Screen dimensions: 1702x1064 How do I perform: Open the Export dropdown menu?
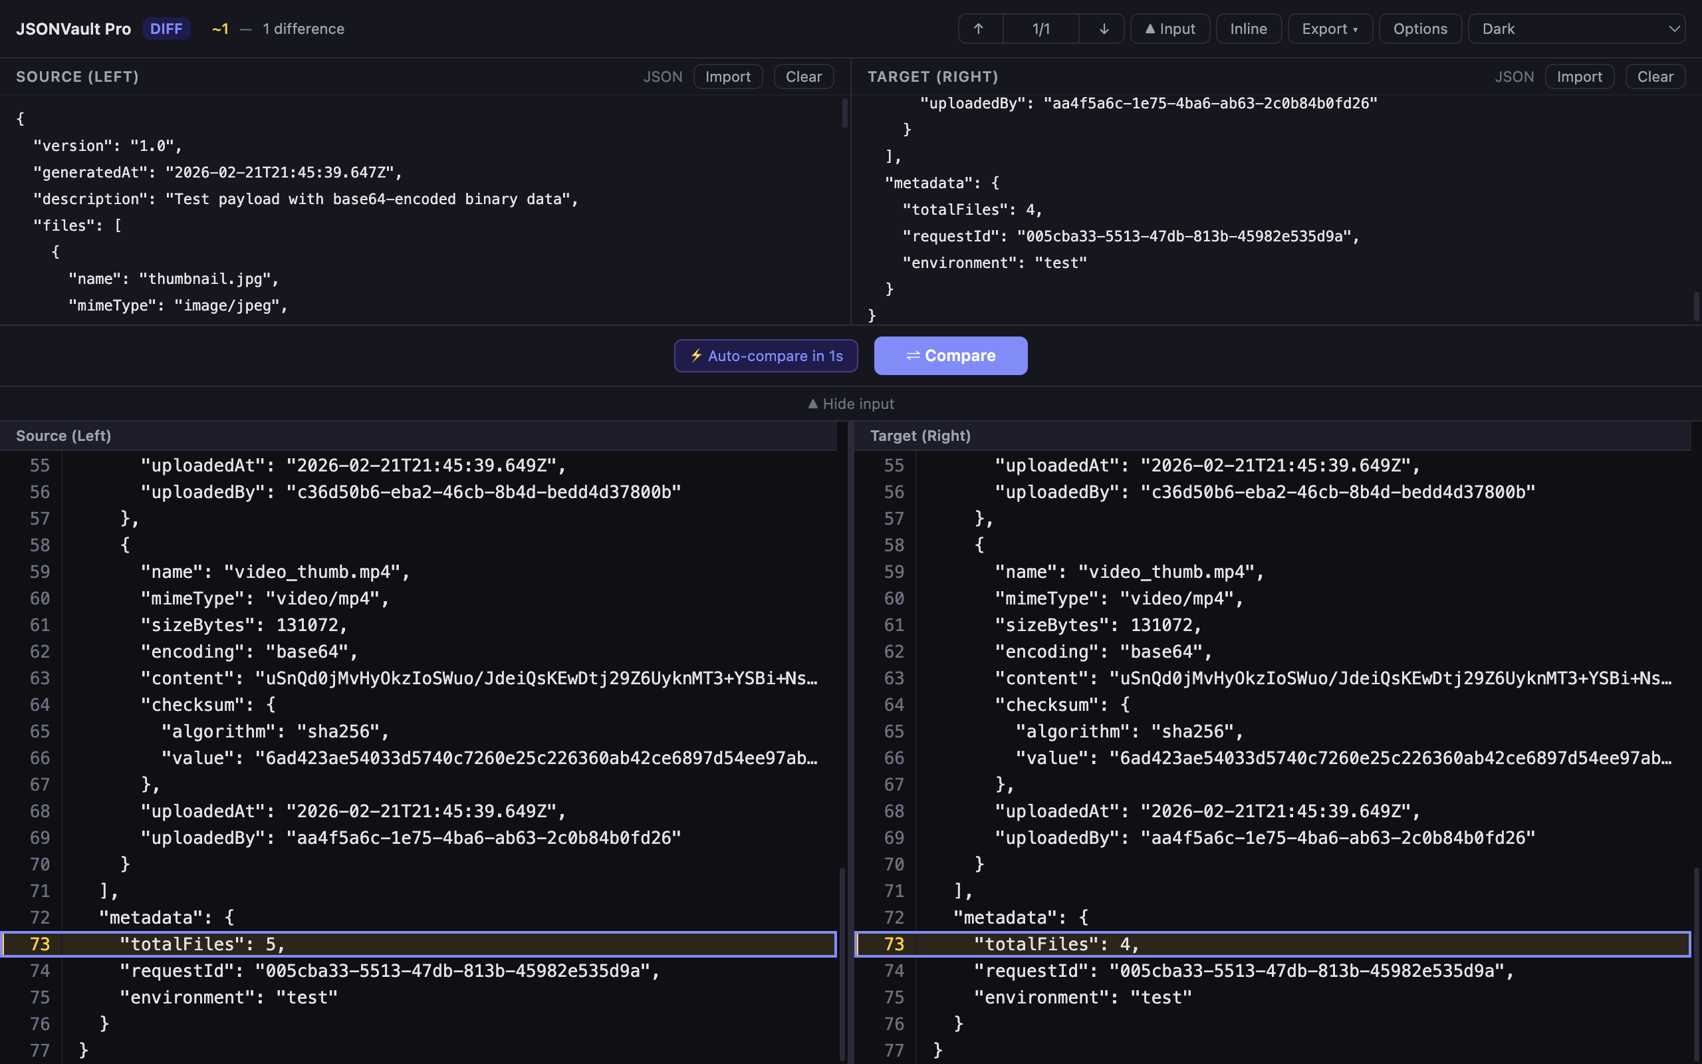tap(1329, 29)
